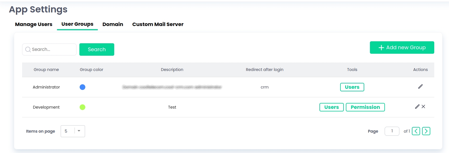The image size is (449, 153).
Task: Click the magnifier icon in search box
Action: pos(28,49)
